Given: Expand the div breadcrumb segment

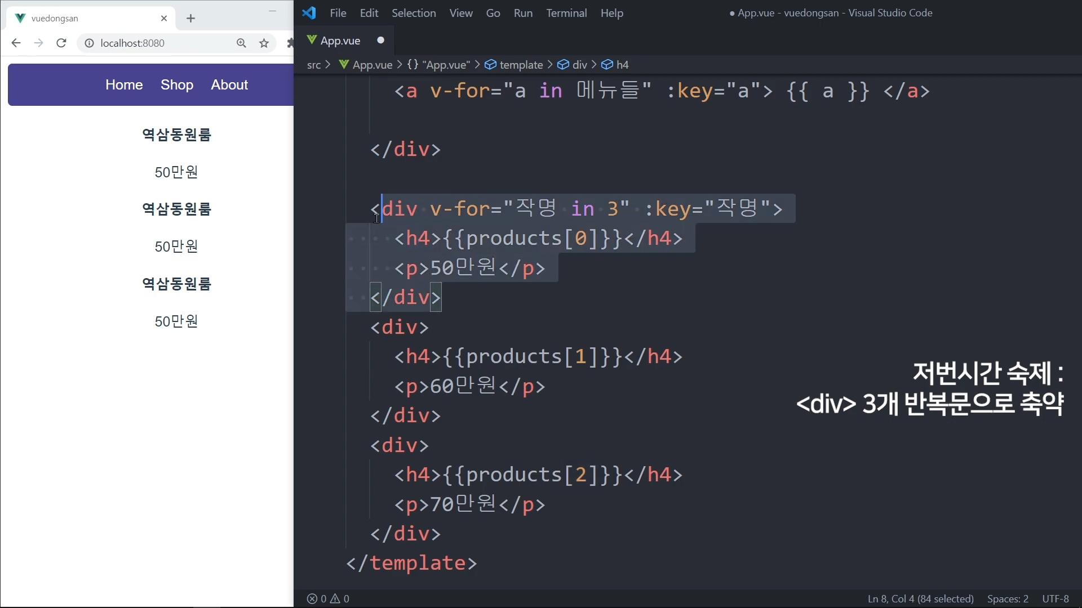Looking at the screenshot, I should point(579,65).
